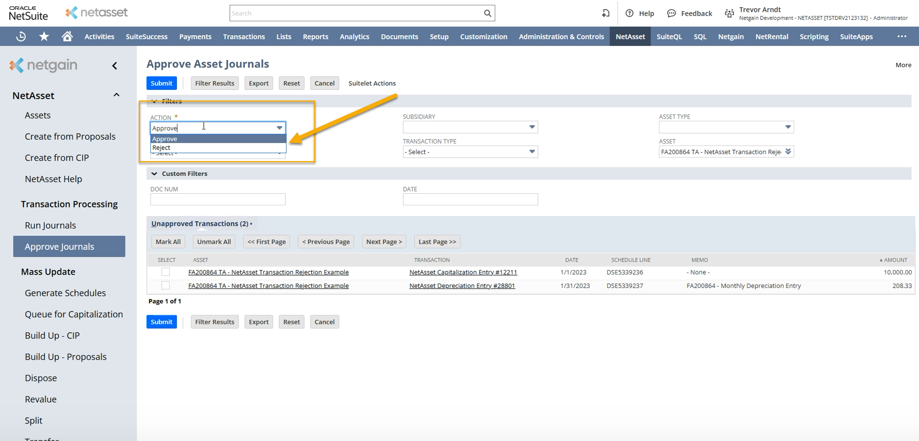Click the search magnifier icon
919x441 pixels.
(x=487, y=13)
